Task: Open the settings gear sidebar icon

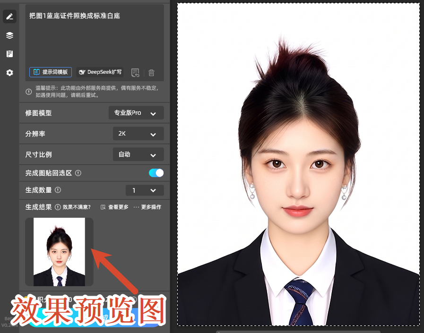Action: pos(9,72)
